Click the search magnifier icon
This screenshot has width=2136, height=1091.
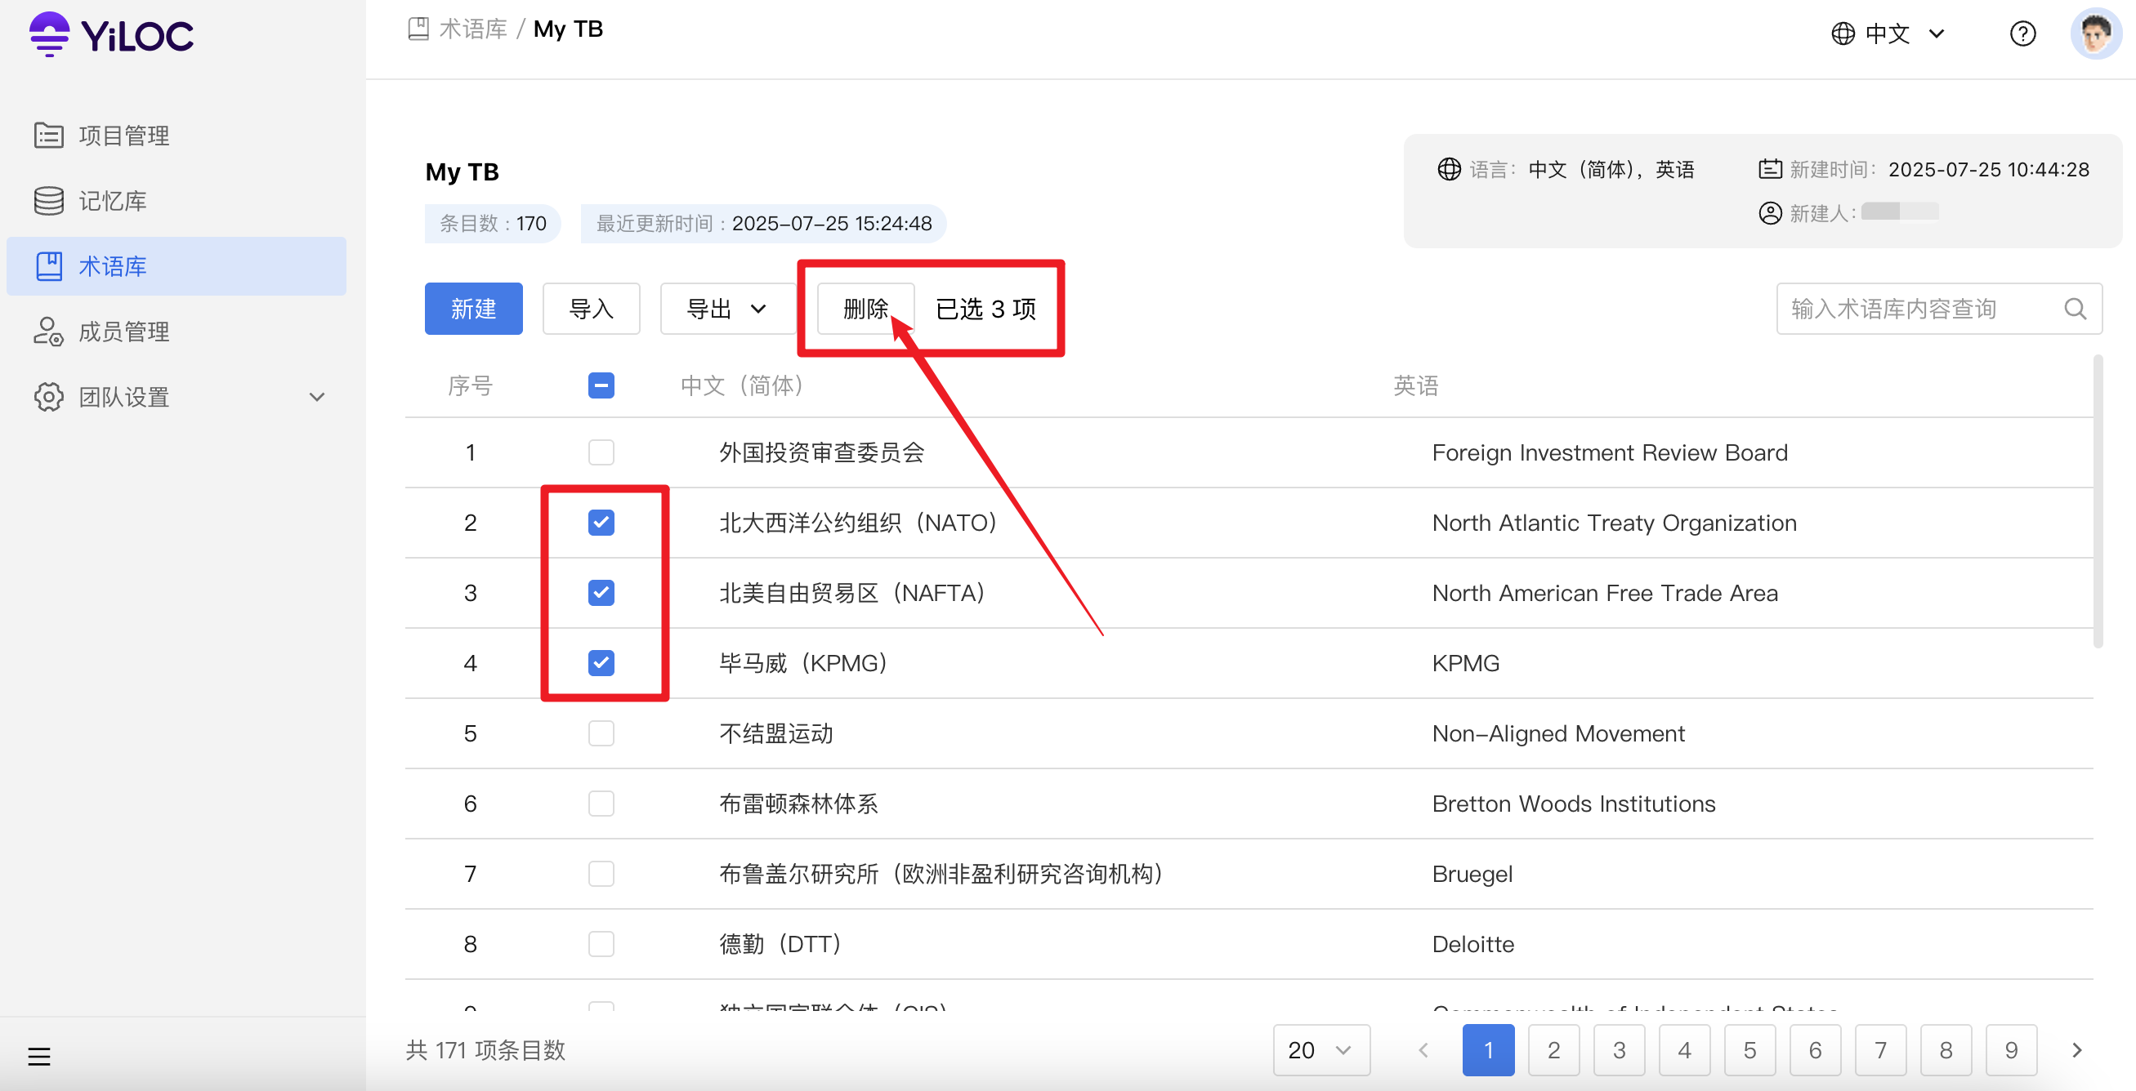(x=2075, y=309)
